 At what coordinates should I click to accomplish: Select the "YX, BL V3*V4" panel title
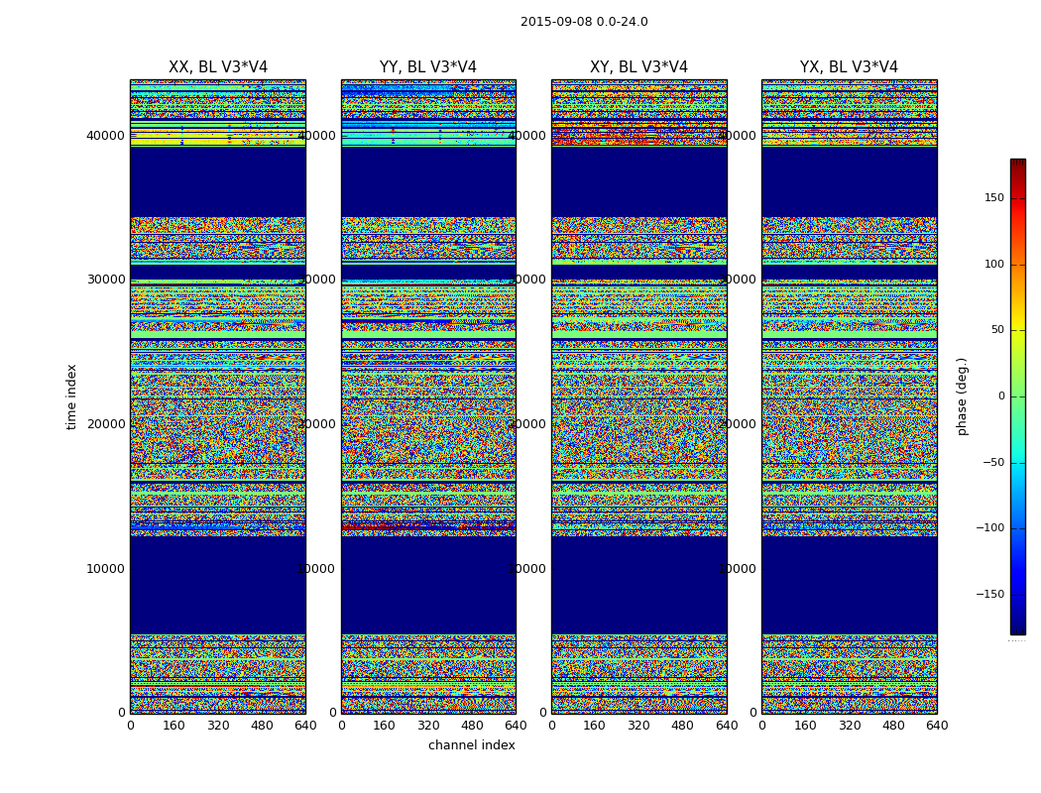point(849,67)
